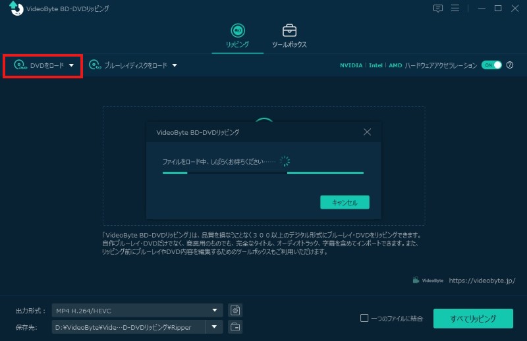Switch to the リッピング tab
This screenshot has width=527, height=341.
pos(237,36)
